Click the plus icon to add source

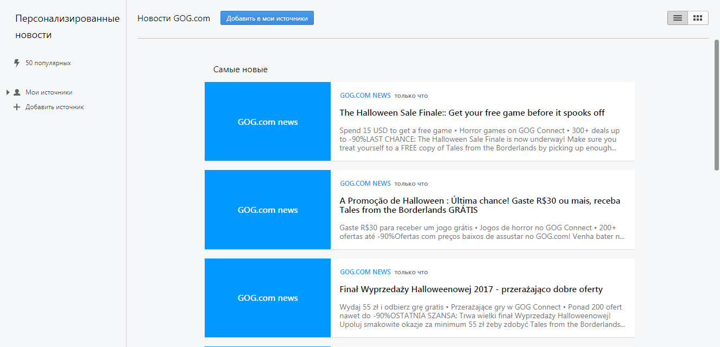click(17, 107)
